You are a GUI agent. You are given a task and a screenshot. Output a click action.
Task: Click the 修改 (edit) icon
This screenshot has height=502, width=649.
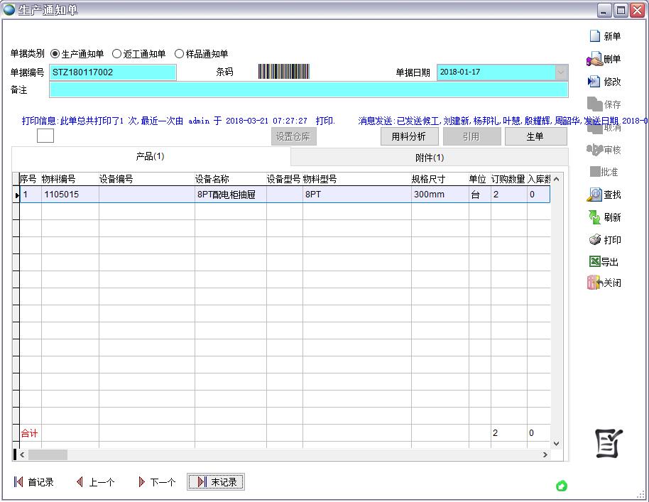[x=594, y=82]
